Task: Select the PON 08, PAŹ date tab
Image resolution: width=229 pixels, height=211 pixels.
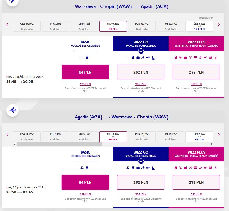Action: tap(142, 27)
